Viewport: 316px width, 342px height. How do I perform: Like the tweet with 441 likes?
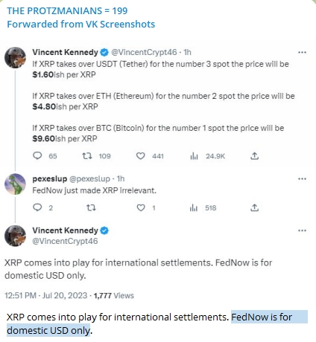(x=141, y=156)
